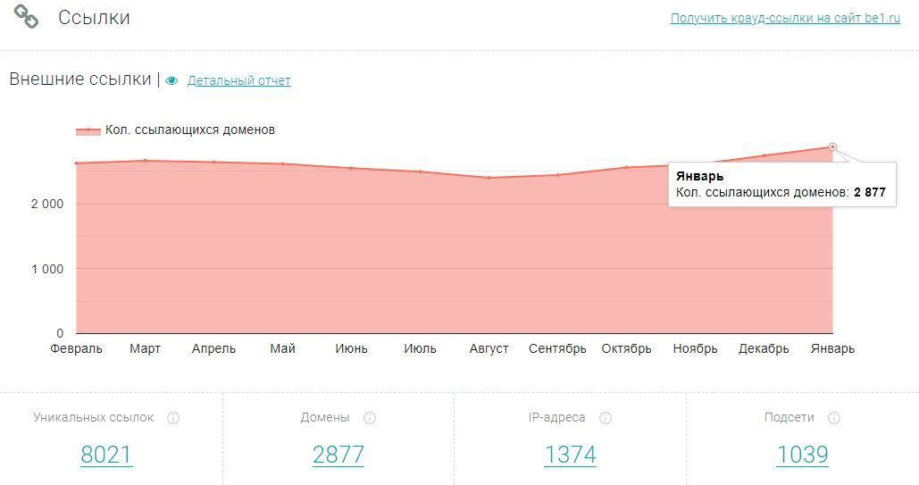The width and height of the screenshot is (919, 485).
Task: Open Получить крауд-ссылки на сайт be1.ru link
Action: coord(785,18)
